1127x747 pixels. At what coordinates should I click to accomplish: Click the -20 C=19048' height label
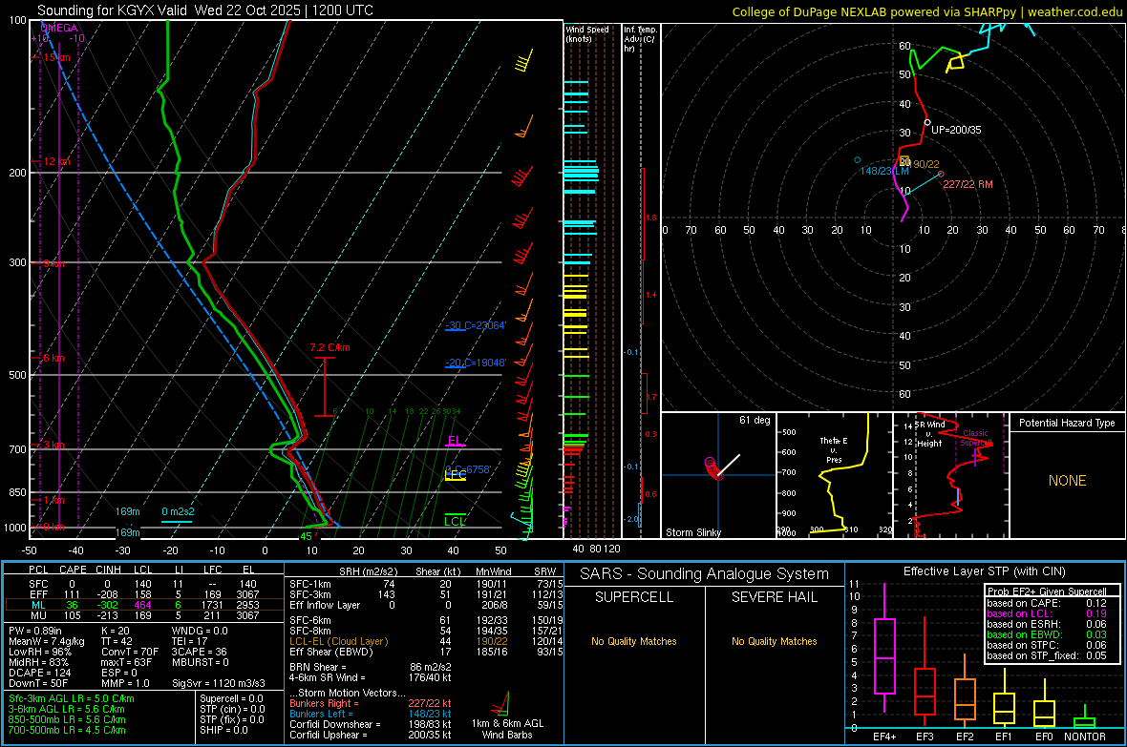(x=476, y=363)
